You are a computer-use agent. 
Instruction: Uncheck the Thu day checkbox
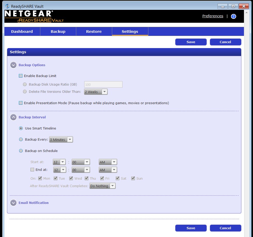87,178
